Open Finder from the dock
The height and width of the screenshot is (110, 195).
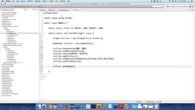39,106
